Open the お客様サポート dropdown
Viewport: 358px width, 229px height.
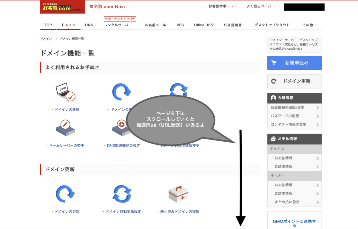[x=223, y=6]
